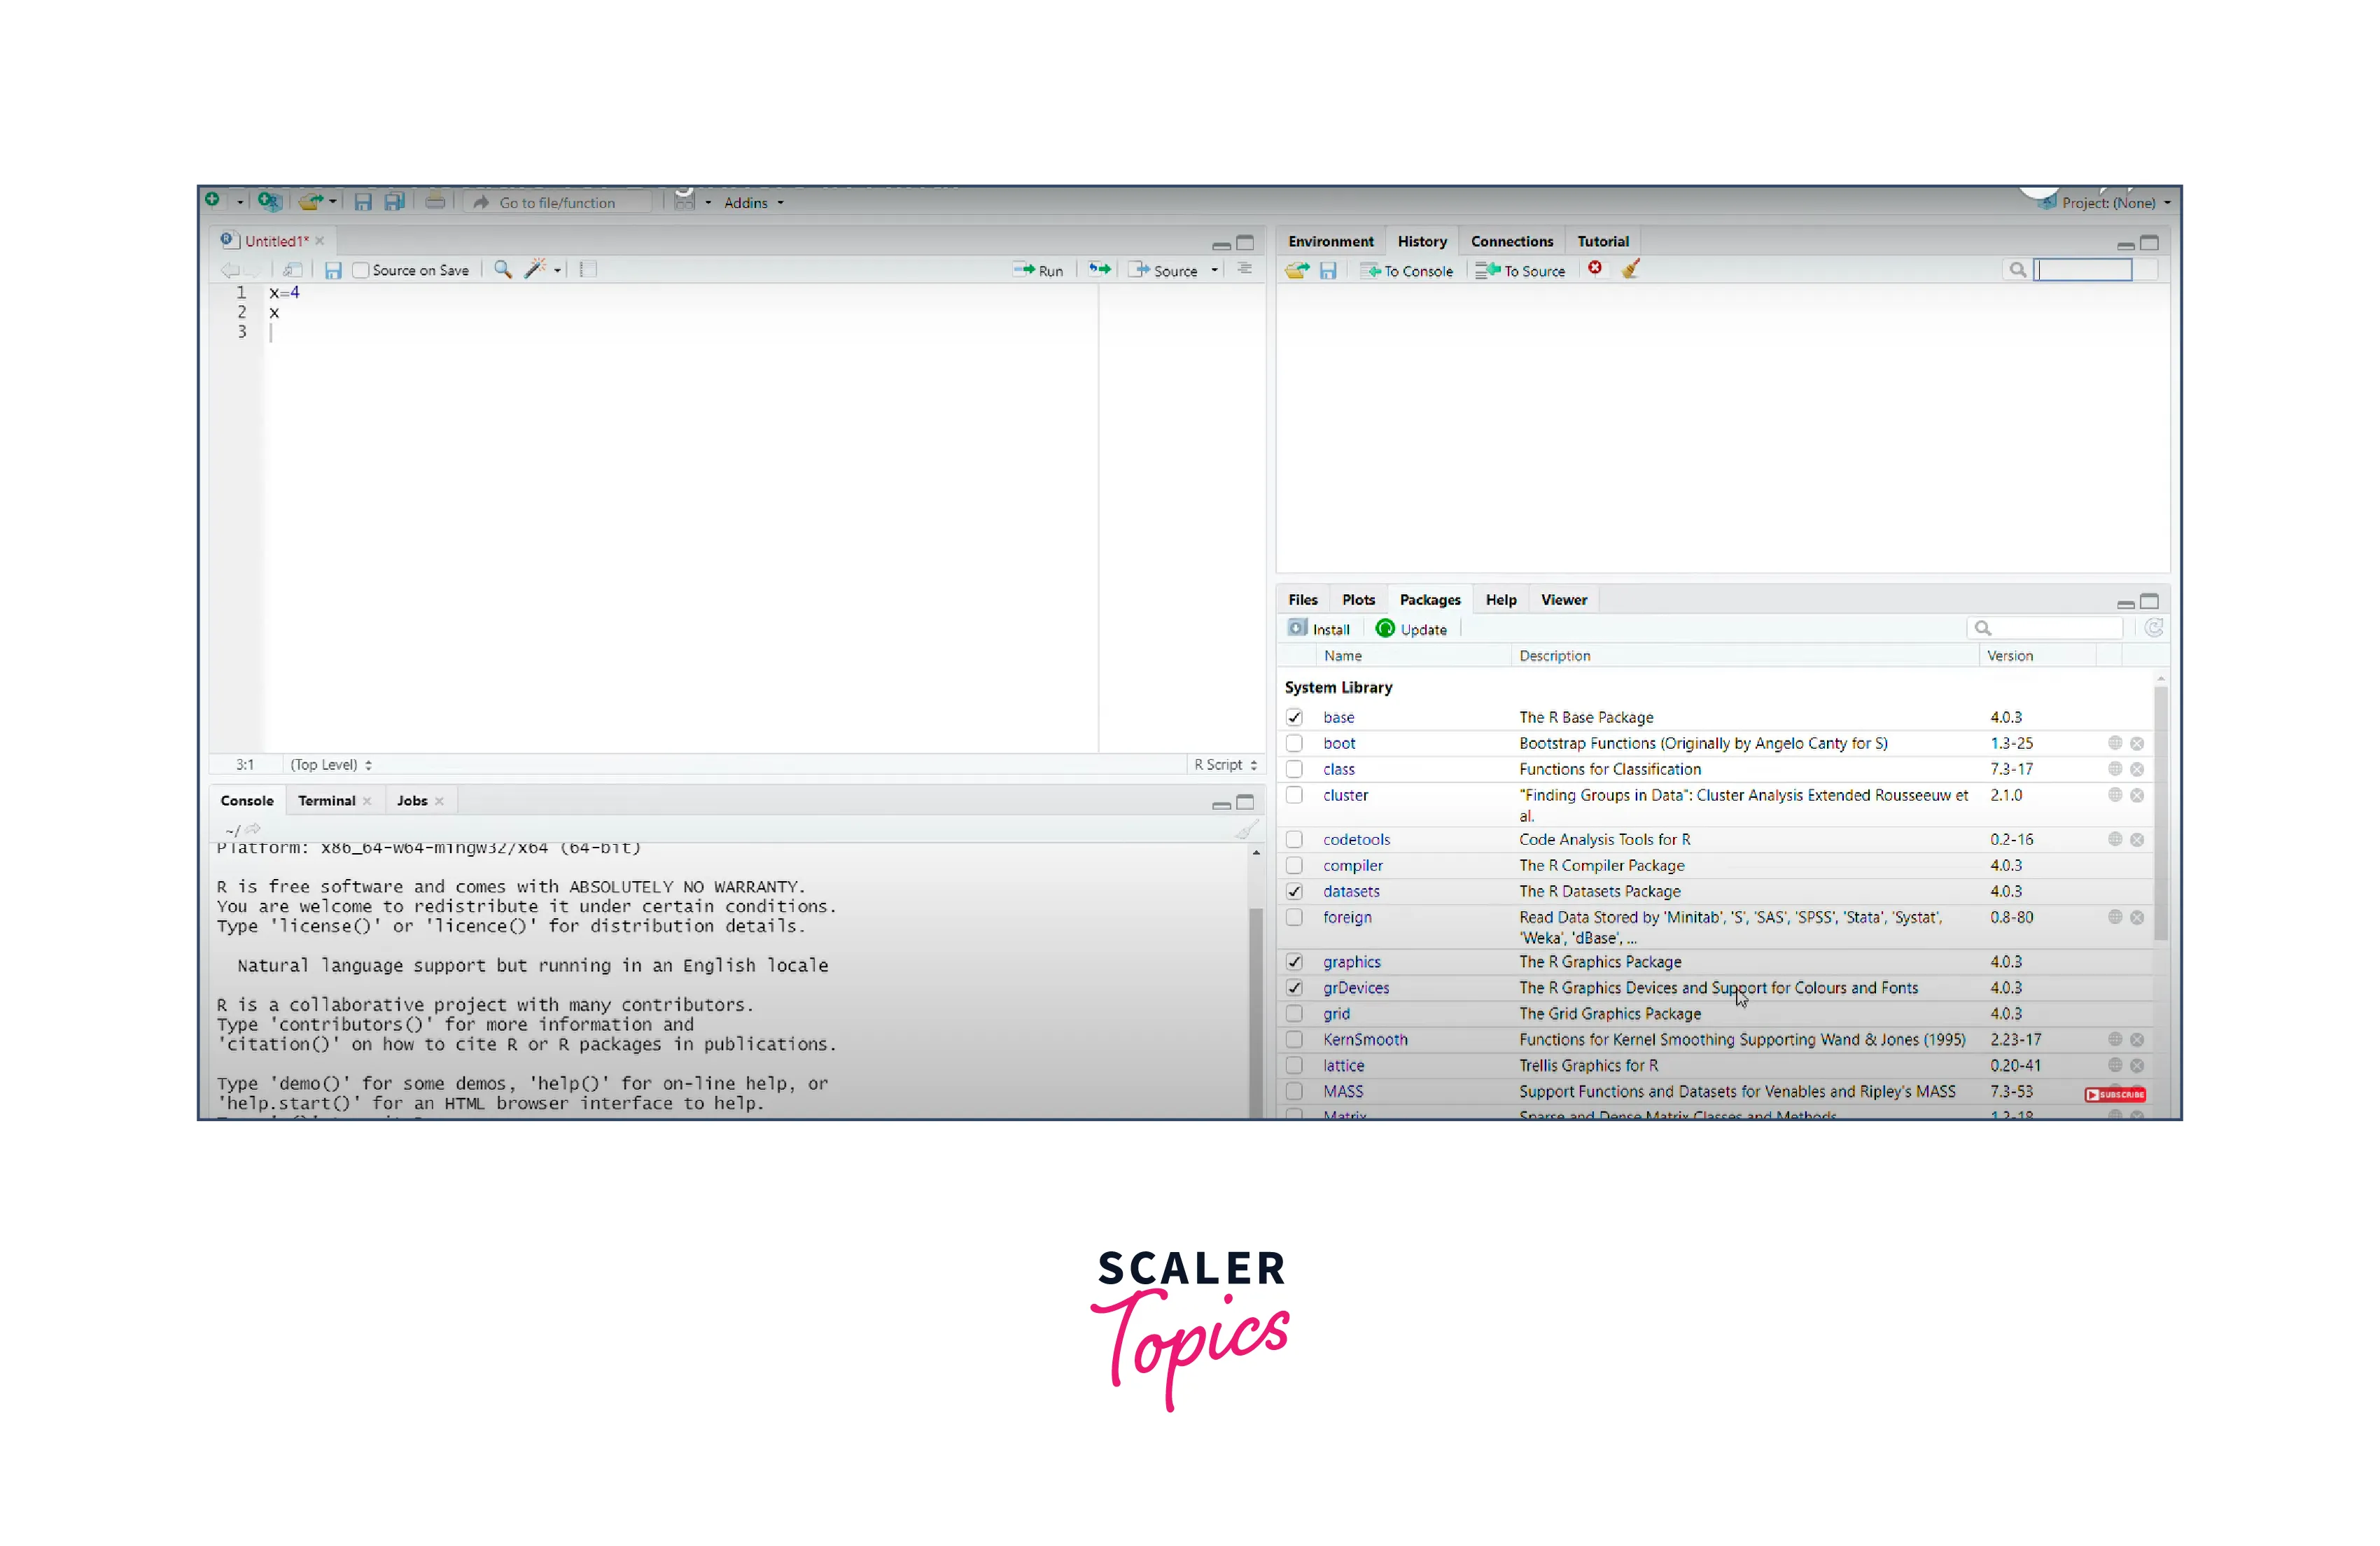Click the clear history broom icon

pyautogui.click(x=1630, y=269)
